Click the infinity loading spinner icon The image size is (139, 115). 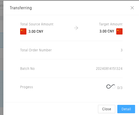tap(111, 86)
